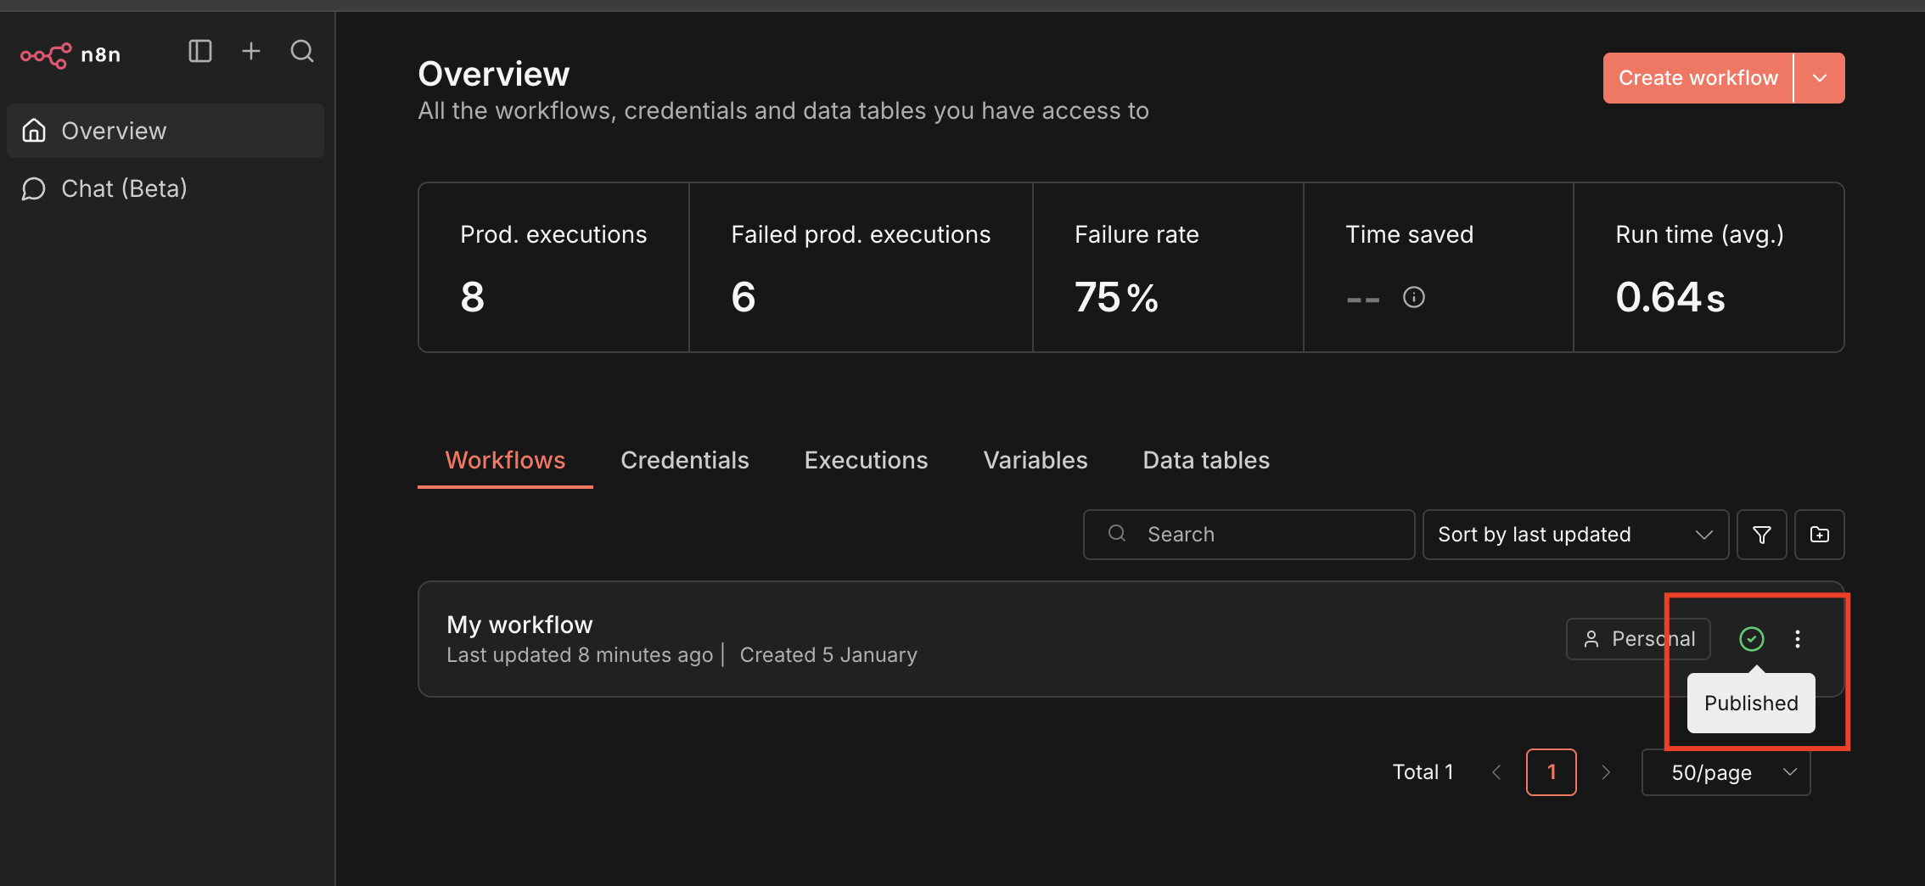Image resolution: width=1925 pixels, height=886 pixels.
Task: Click the green published status checkmark
Action: point(1751,639)
